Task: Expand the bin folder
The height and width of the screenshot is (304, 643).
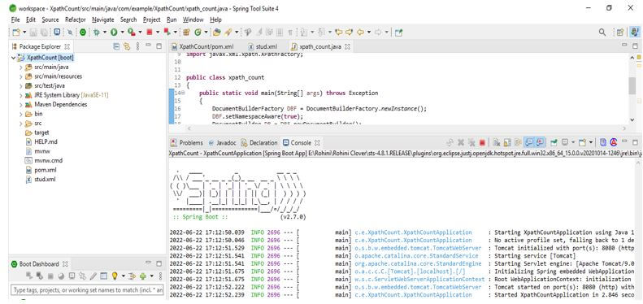Action: pos(20,114)
